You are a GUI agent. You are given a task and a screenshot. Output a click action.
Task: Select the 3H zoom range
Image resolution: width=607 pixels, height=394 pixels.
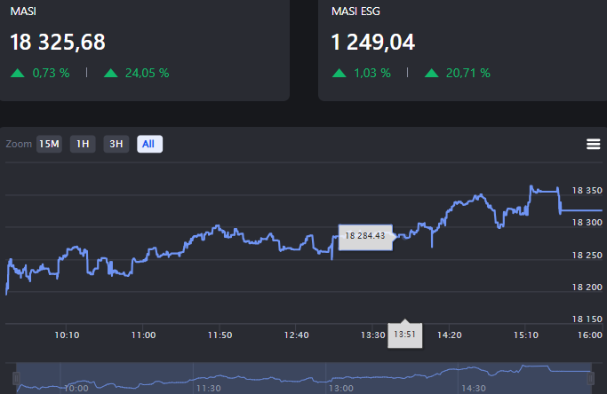(116, 144)
